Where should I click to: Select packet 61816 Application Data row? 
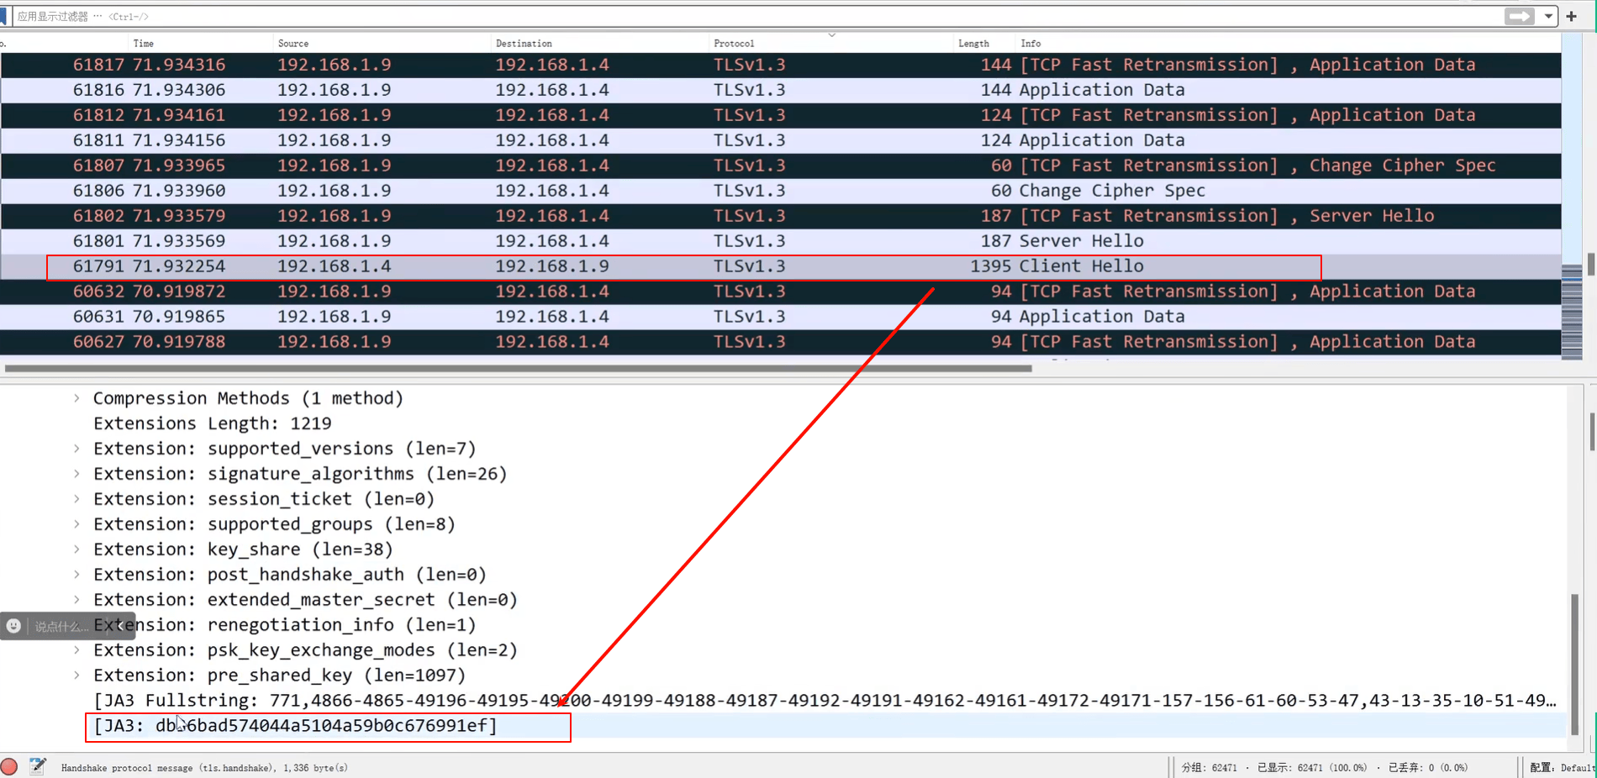(x=781, y=90)
